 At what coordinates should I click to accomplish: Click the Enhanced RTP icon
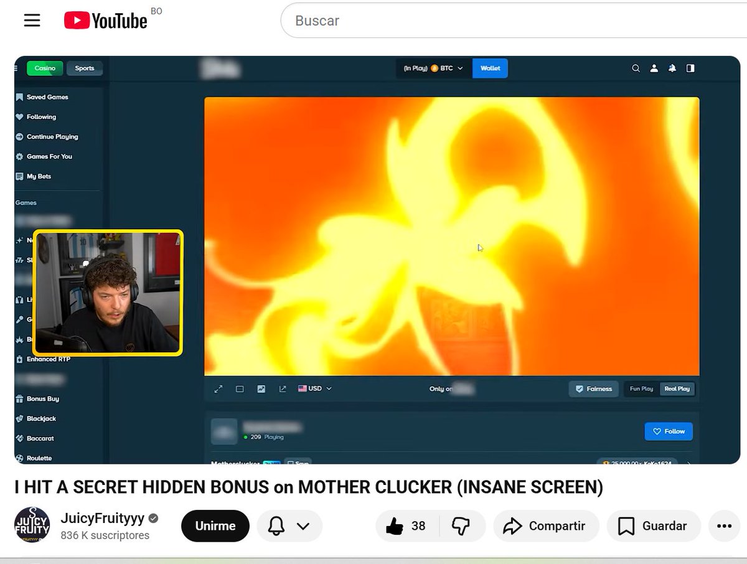(x=20, y=359)
